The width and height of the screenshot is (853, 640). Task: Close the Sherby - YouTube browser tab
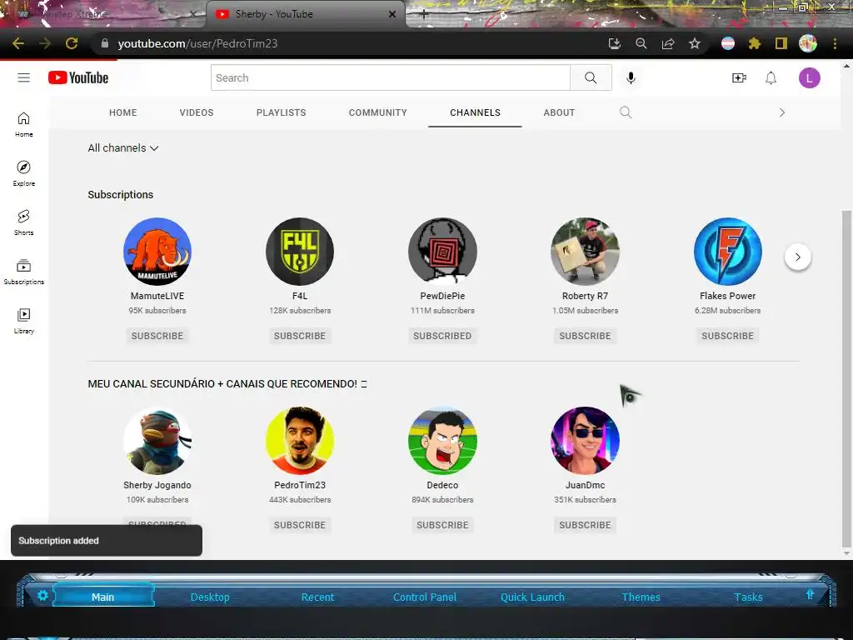click(392, 14)
